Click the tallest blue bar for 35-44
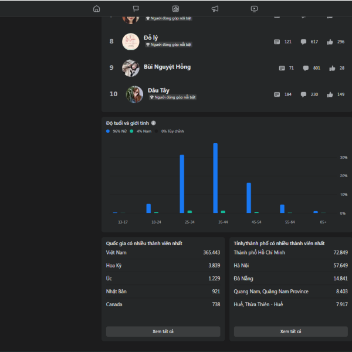 215,178
